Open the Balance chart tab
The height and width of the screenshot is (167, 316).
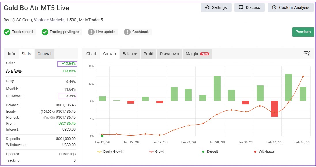click(130, 54)
